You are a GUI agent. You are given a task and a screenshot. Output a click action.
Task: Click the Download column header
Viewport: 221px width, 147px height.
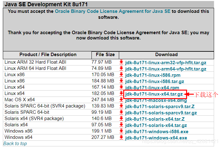[x=166, y=55]
